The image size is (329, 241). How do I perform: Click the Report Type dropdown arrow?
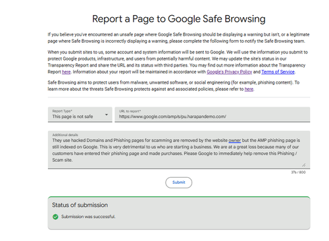107,115
